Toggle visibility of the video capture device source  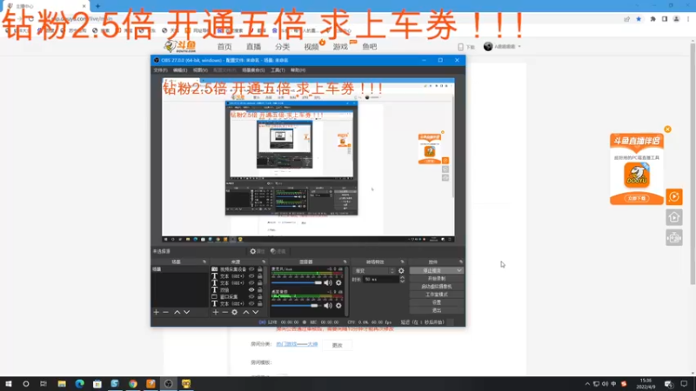pyautogui.click(x=251, y=269)
